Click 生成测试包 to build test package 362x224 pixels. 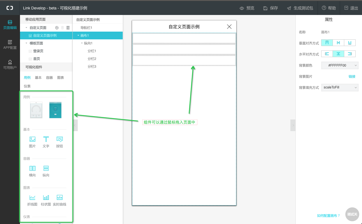[300, 8]
